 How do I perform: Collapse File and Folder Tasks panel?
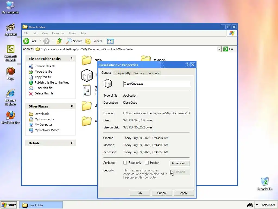tap(72, 59)
